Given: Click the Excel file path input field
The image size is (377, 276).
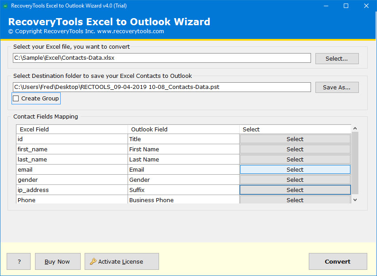Looking at the screenshot, I should [162, 58].
